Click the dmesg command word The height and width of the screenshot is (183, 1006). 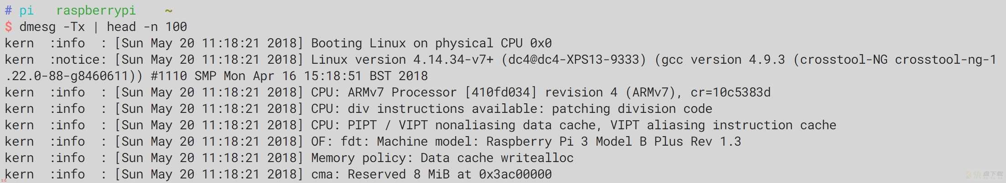[x=37, y=27]
